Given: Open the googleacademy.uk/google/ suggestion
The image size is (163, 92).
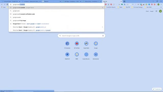Looking at the screenshot, I should [57, 30].
